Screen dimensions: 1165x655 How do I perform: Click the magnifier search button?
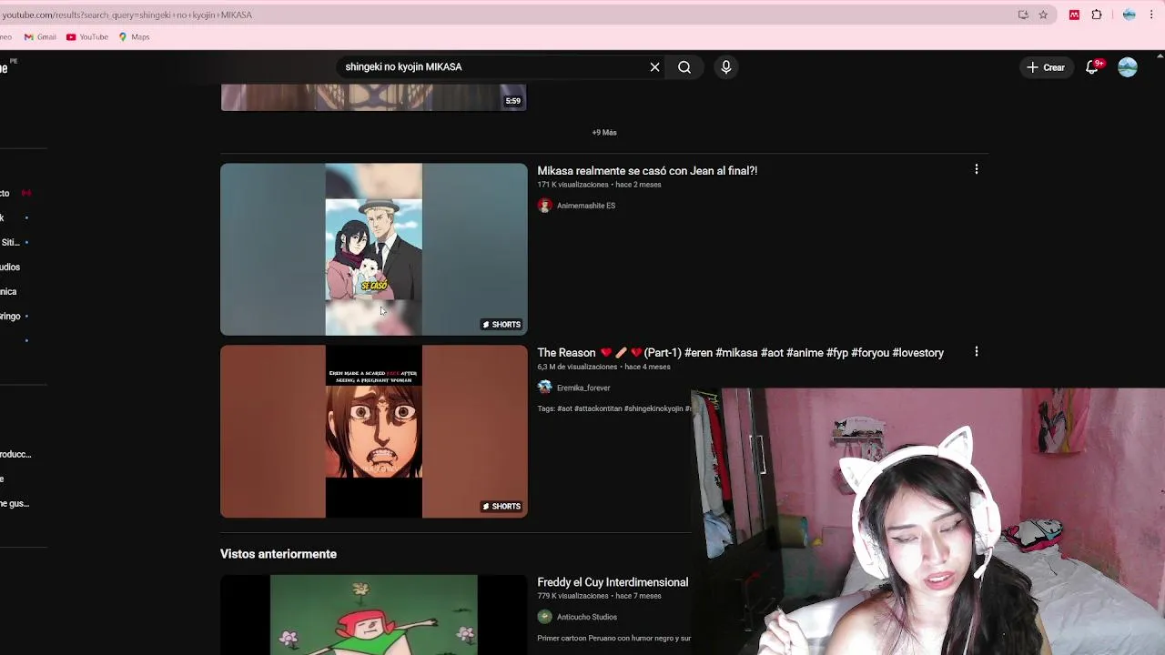tap(684, 66)
